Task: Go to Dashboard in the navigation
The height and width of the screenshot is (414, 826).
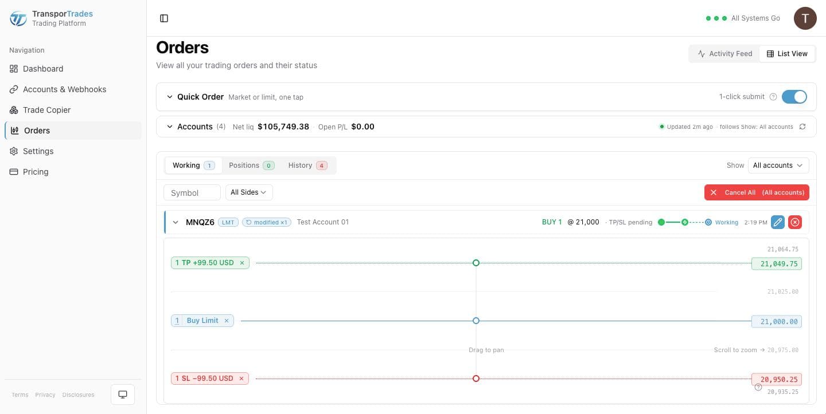Action: 73,69
